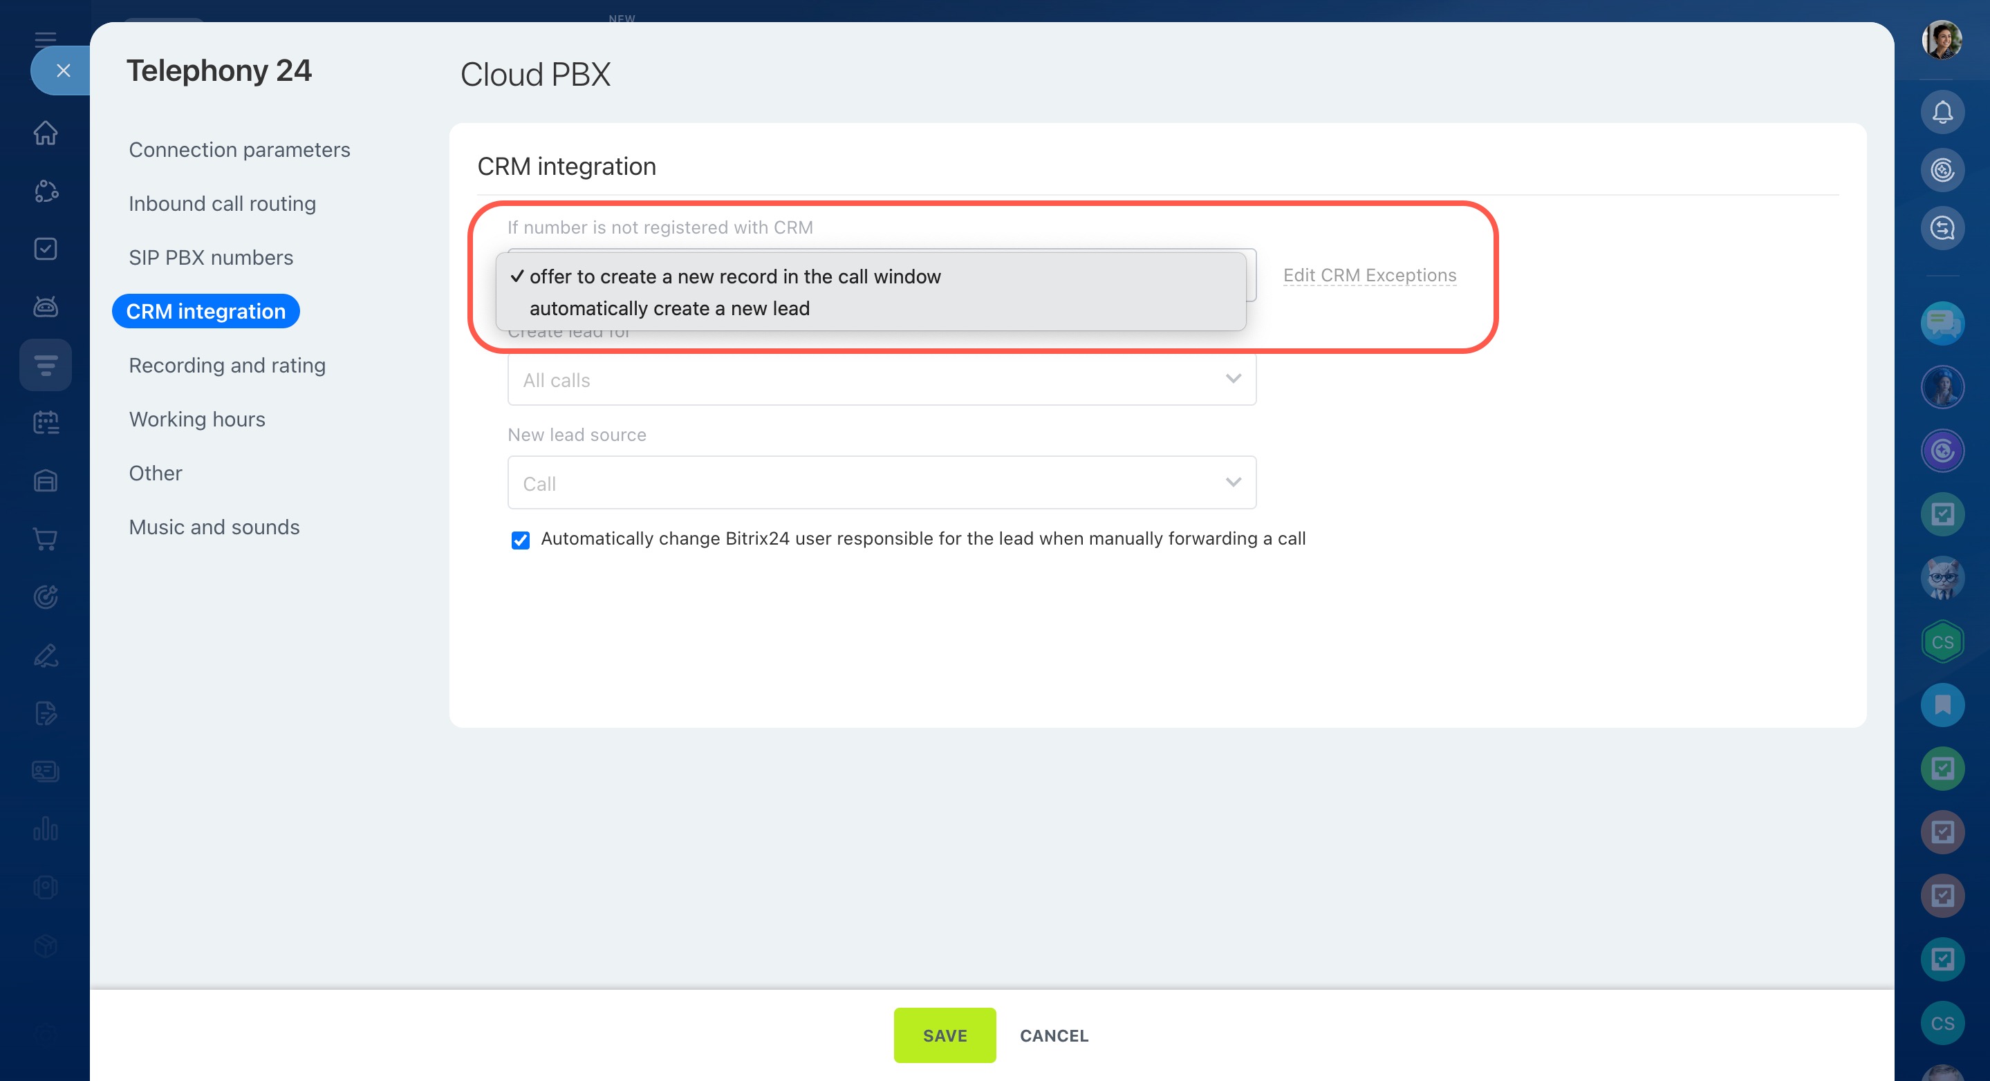
Task: Open the Working hours section
Action: coord(197,420)
